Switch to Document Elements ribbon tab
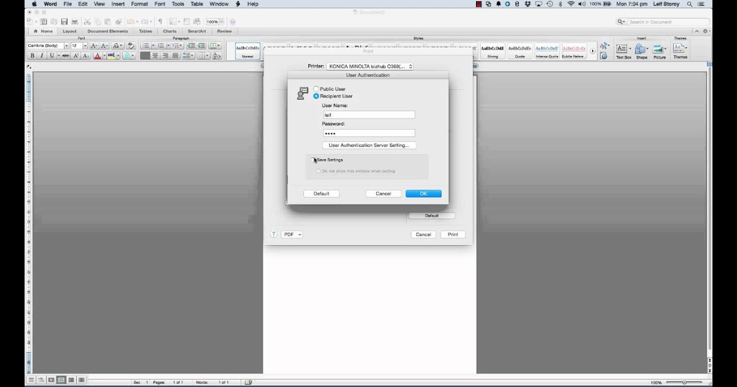The width and height of the screenshot is (737, 387). [107, 31]
